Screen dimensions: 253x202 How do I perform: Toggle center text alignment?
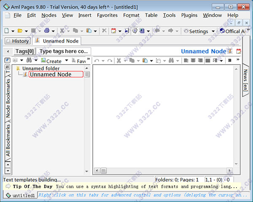coord(194,61)
